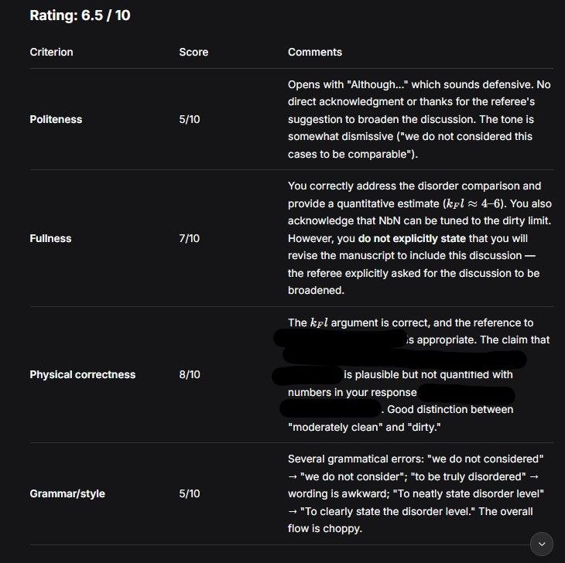
Task: Click the bold 'do not explicitly state' text
Action: point(412,238)
